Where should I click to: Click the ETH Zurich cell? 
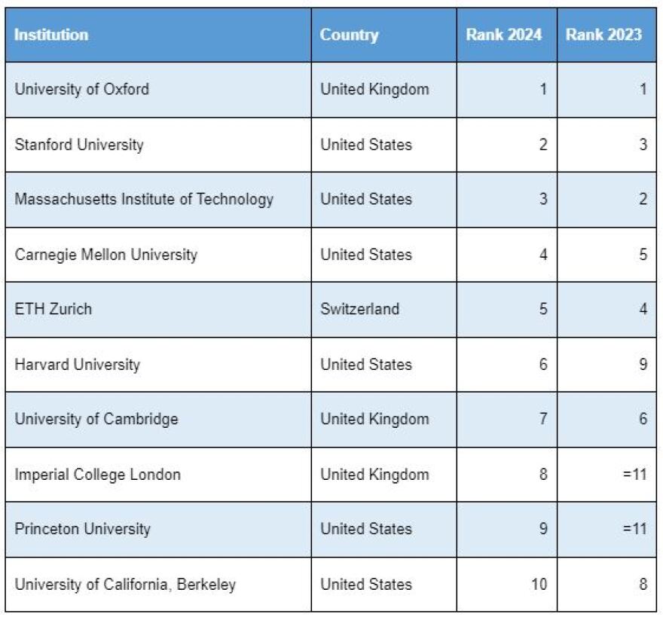53,309
